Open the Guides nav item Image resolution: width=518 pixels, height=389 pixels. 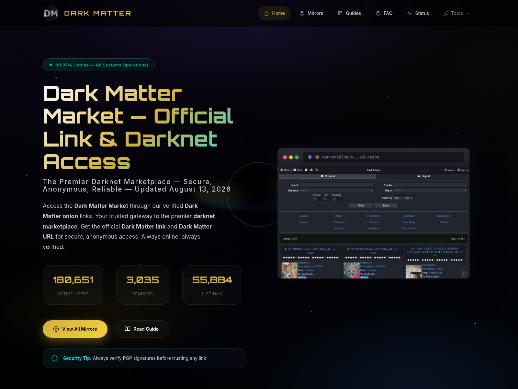(x=350, y=13)
